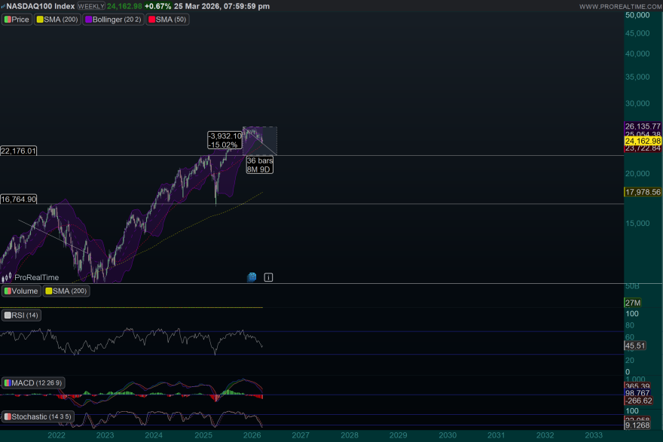Expand the SMA (200) legend in the volume panel
This screenshot has height=442, width=663.
point(68,291)
